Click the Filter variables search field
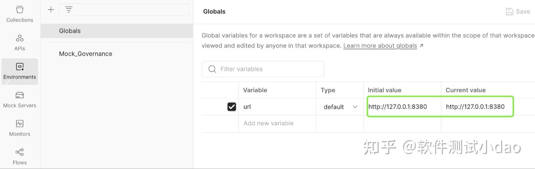535x169 pixels. point(269,69)
